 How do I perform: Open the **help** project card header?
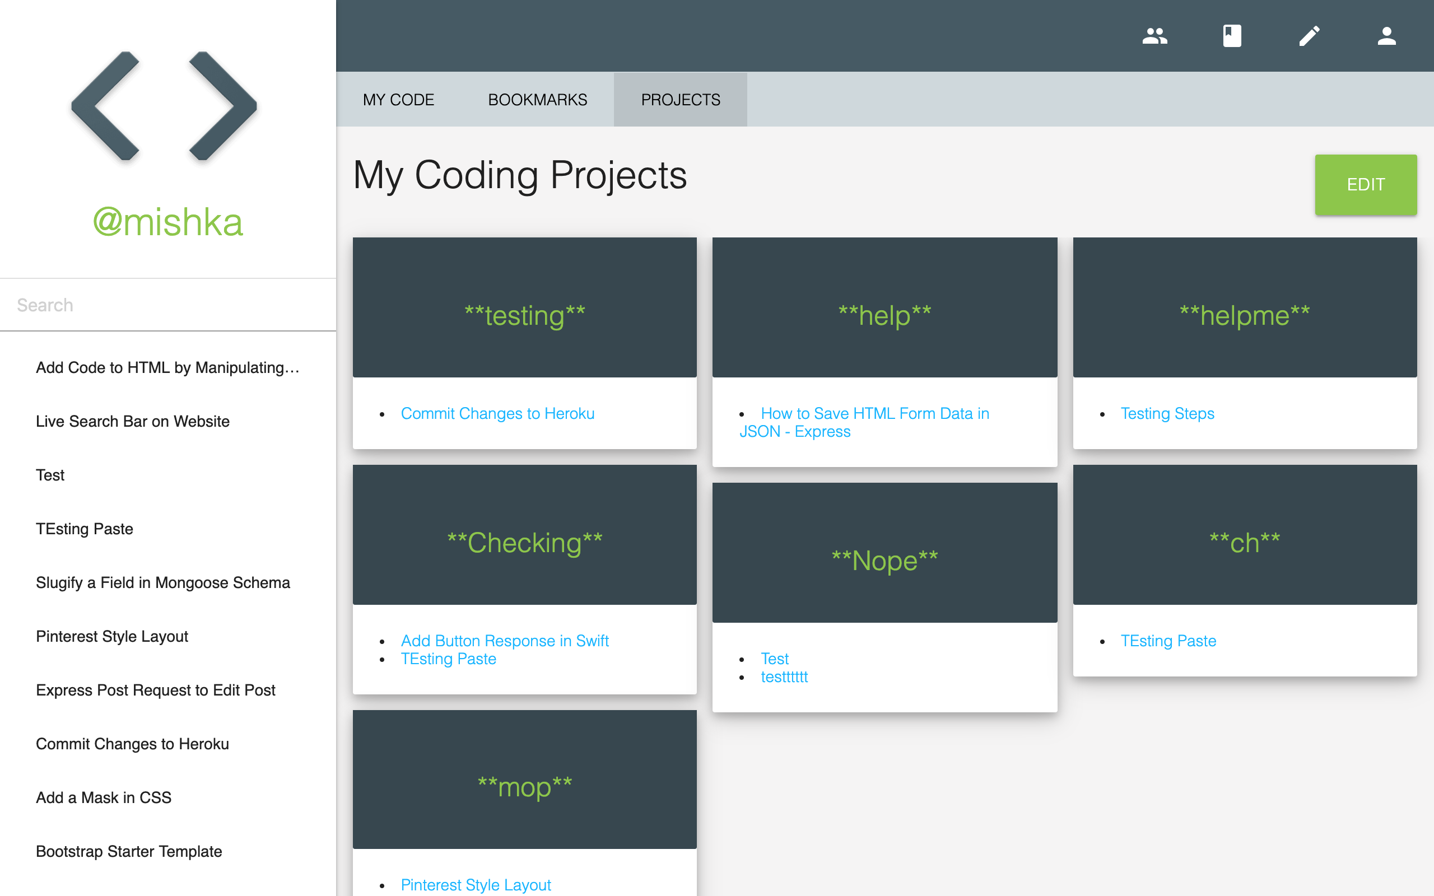(884, 307)
